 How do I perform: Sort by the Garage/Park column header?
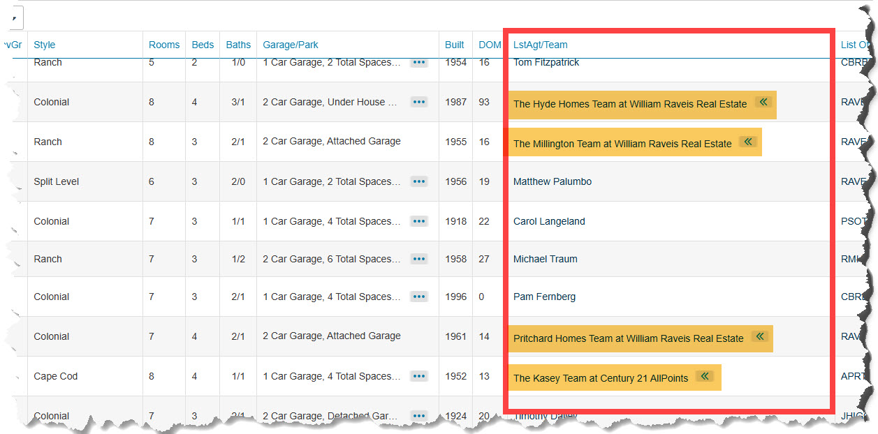[291, 45]
